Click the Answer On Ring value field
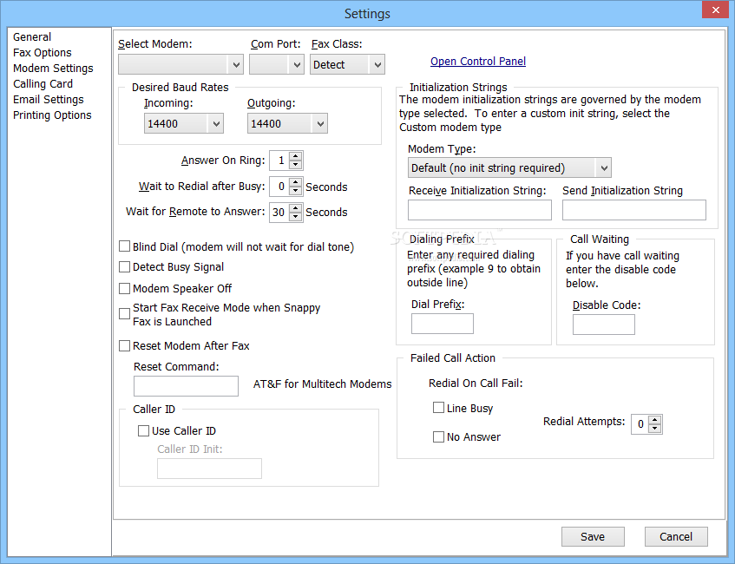The image size is (735, 564). 279,161
